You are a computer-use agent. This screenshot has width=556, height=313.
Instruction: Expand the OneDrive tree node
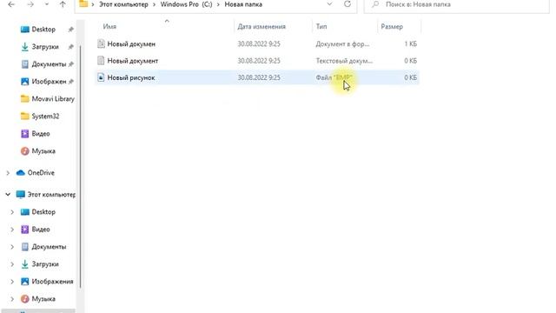coord(8,173)
